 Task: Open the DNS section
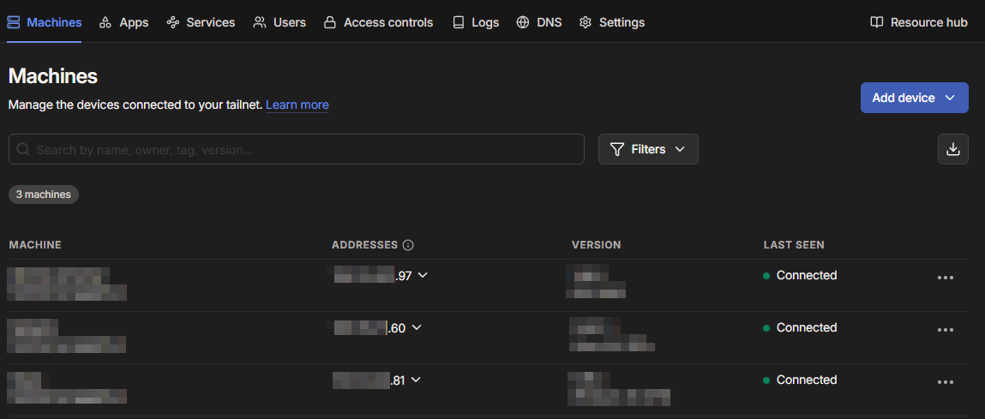[539, 22]
